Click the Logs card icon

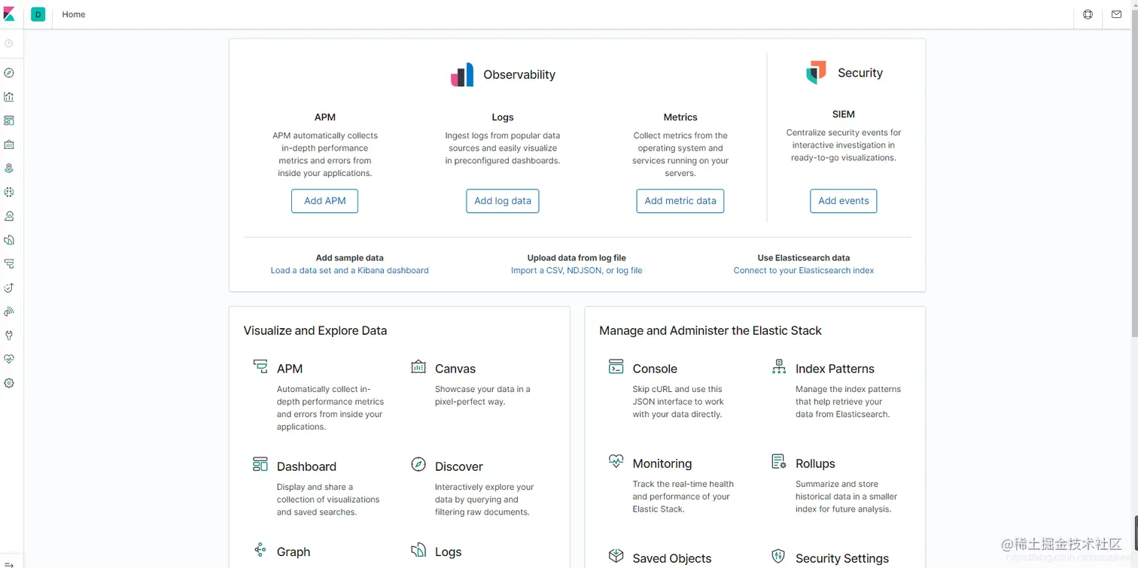click(418, 550)
